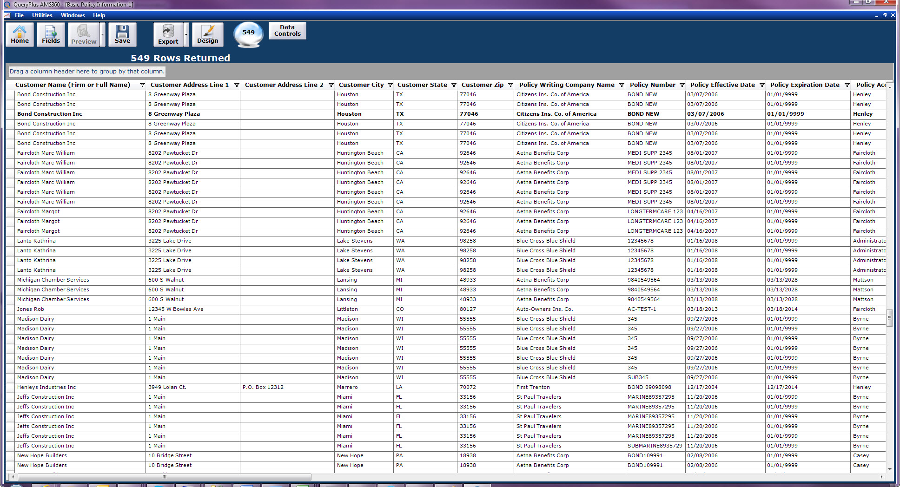Viewport: 900px width, 487px height.
Task: Click the First Tronton company cell
Action: tap(569, 387)
